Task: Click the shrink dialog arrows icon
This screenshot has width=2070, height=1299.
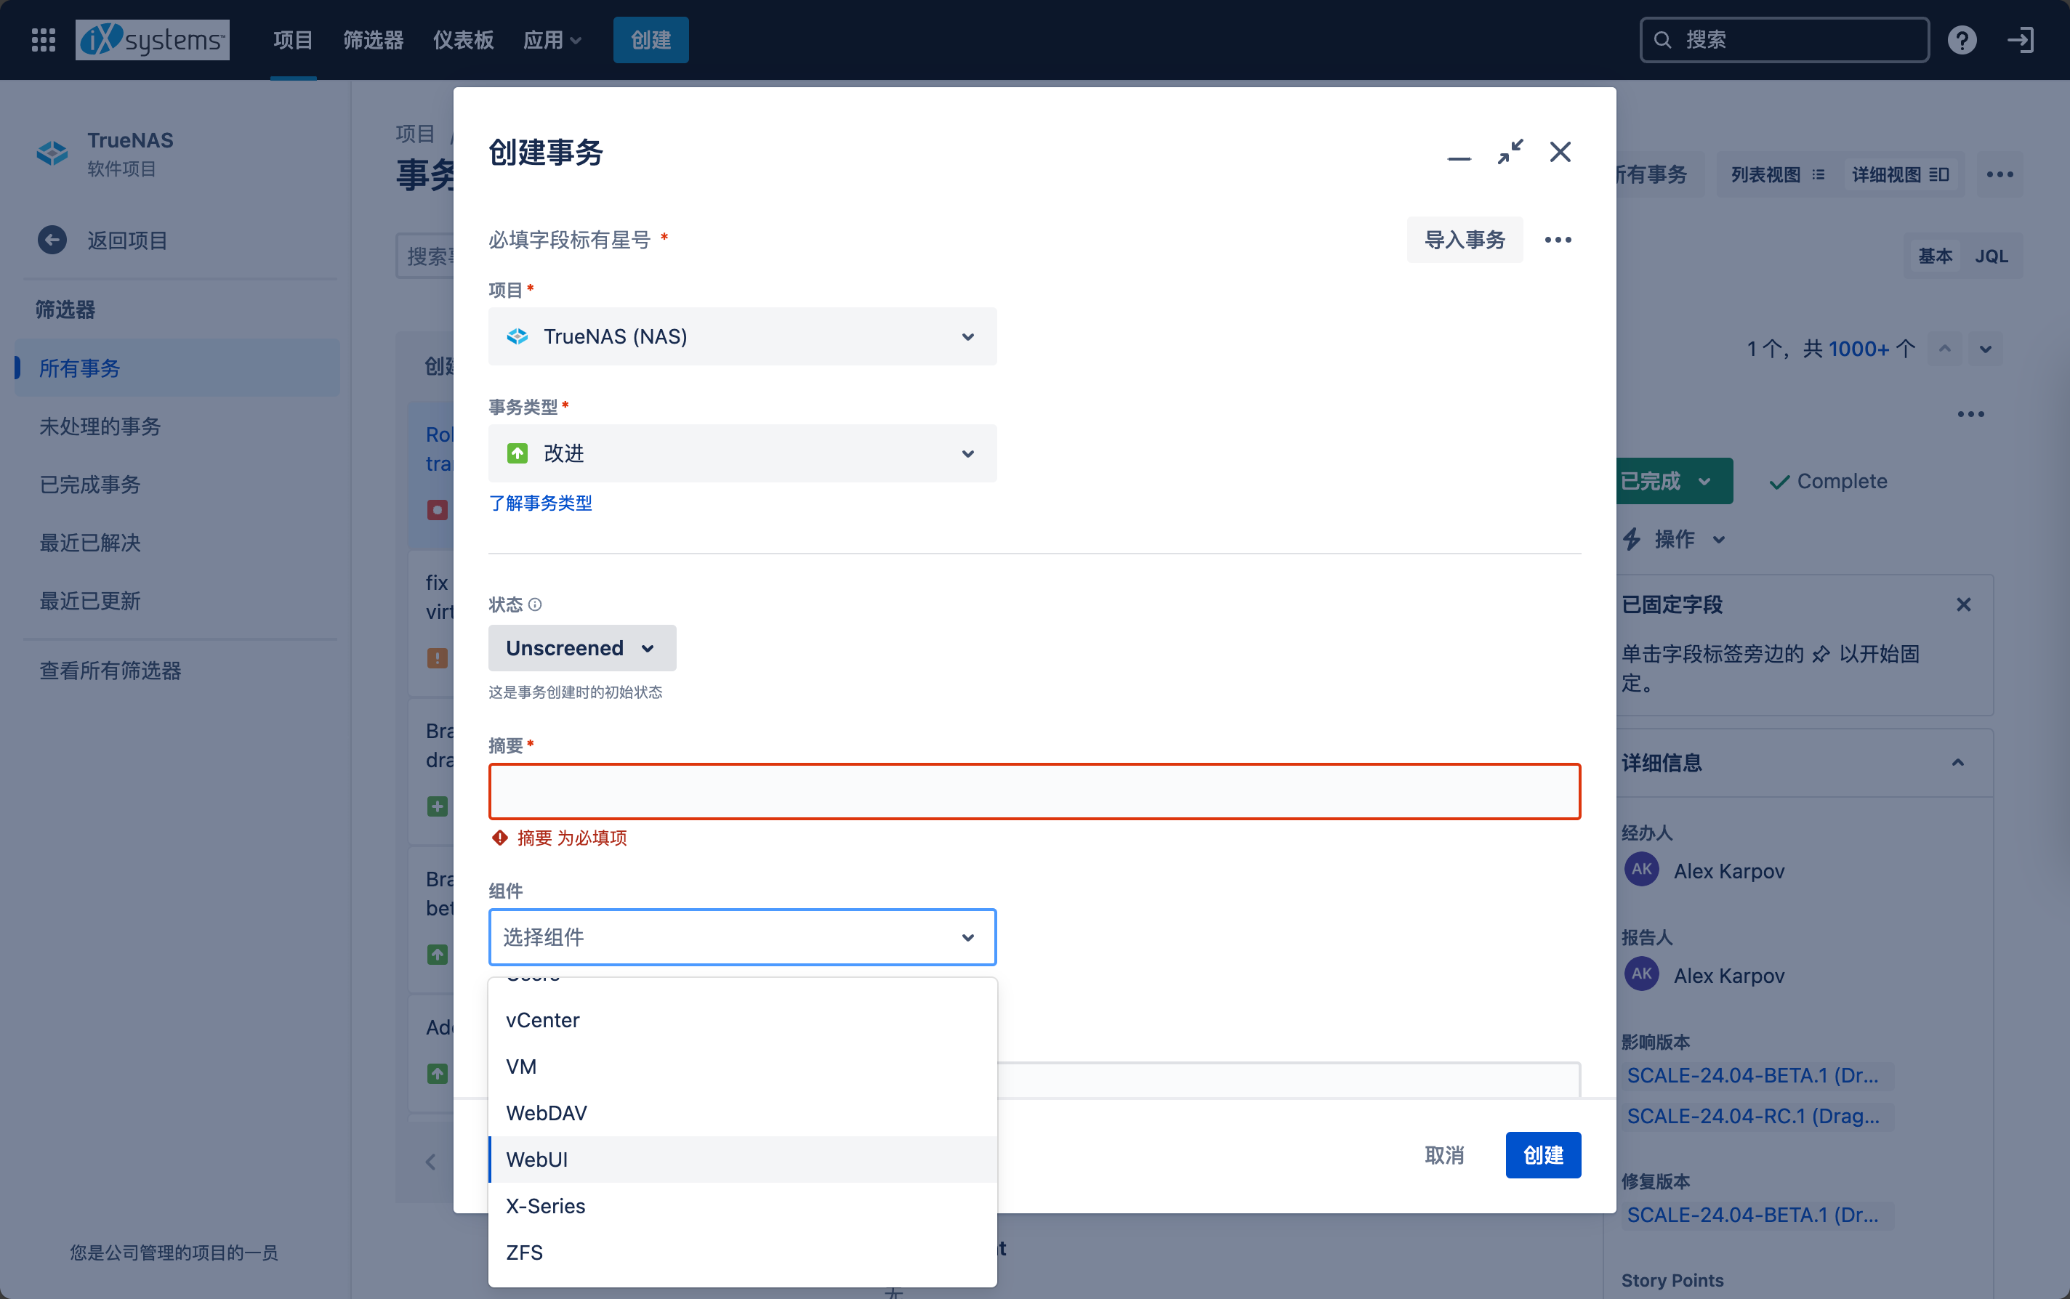Action: tap(1510, 152)
